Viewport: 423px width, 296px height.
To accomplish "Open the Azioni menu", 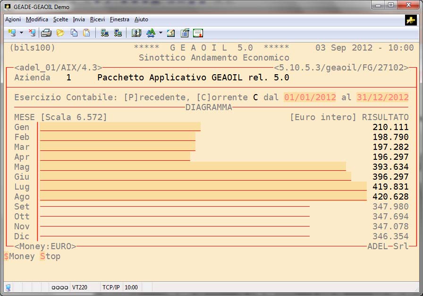I will pos(13,19).
